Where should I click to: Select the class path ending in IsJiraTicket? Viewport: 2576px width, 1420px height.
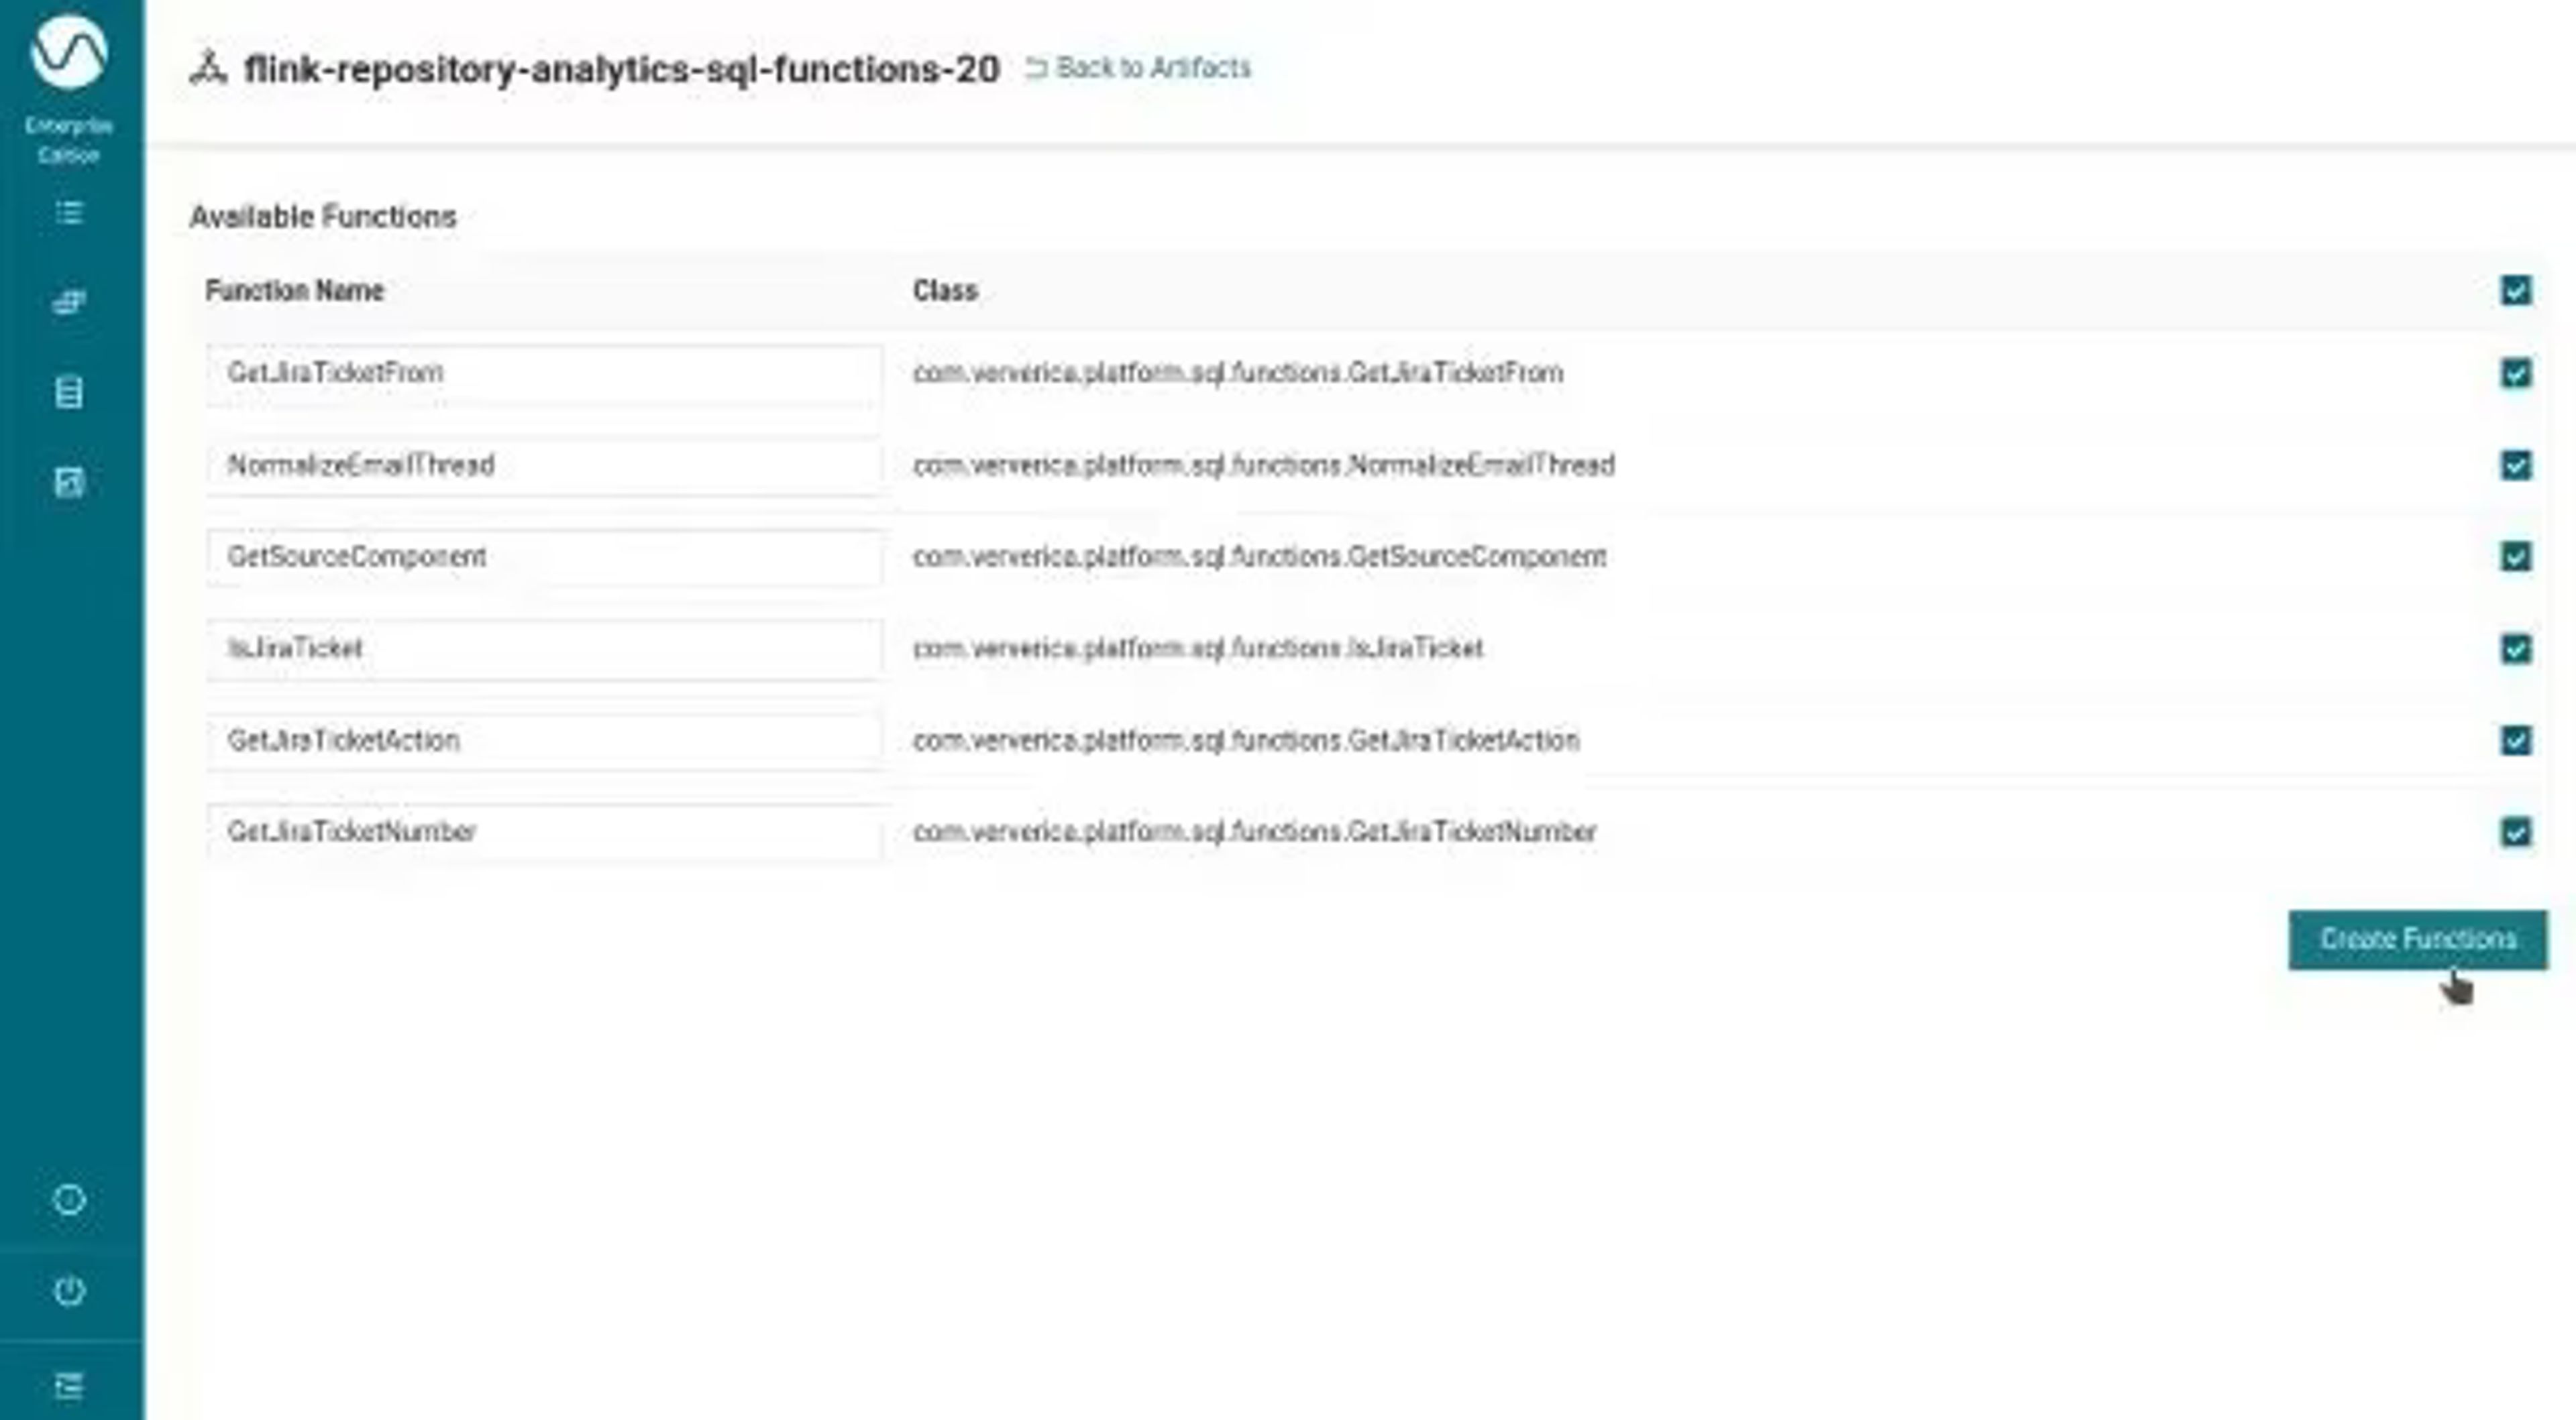(1198, 648)
